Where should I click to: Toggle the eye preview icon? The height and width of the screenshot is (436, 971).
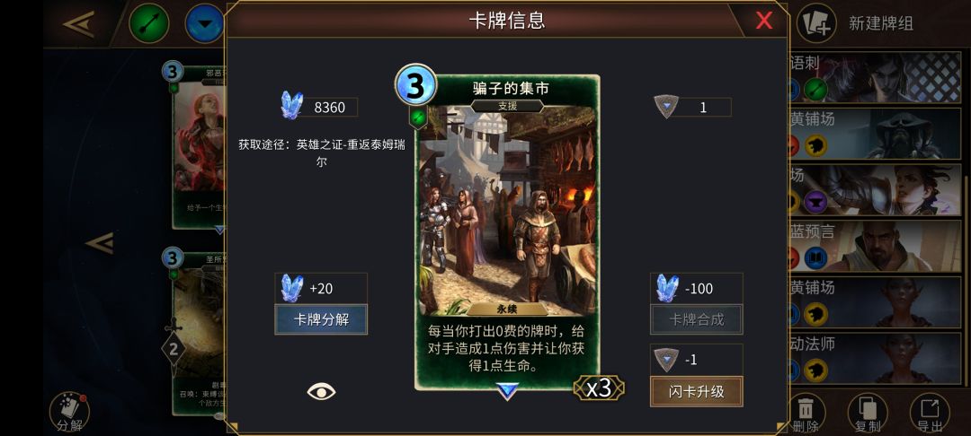[321, 391]
